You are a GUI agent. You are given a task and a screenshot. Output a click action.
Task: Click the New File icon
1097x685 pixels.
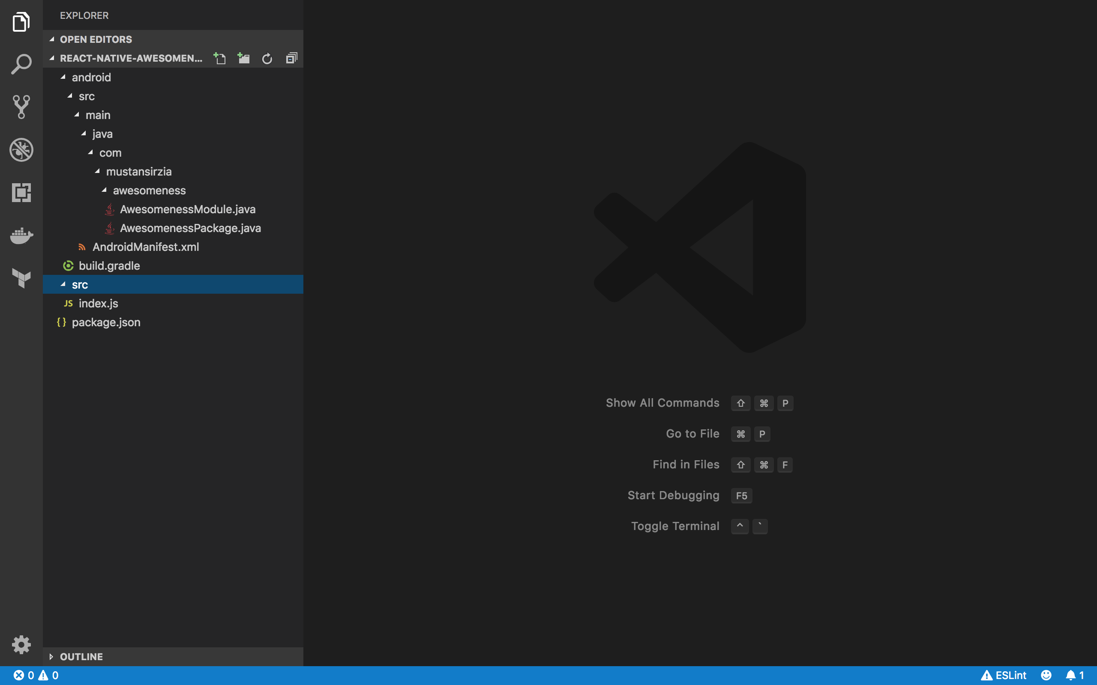pos(220,59)
